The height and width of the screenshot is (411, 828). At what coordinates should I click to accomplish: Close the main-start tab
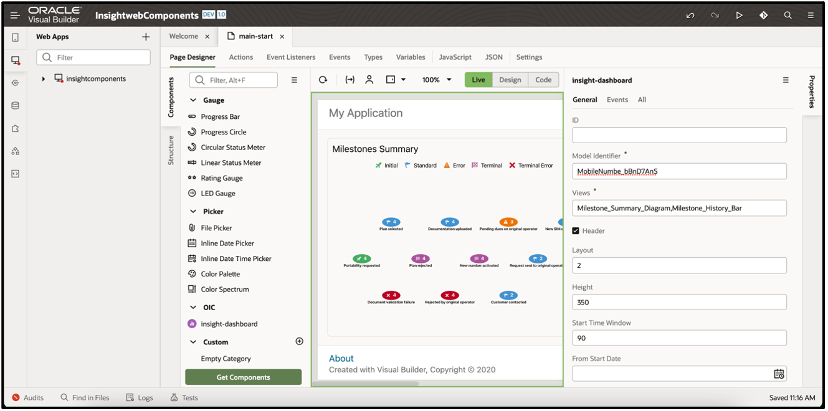282,37
